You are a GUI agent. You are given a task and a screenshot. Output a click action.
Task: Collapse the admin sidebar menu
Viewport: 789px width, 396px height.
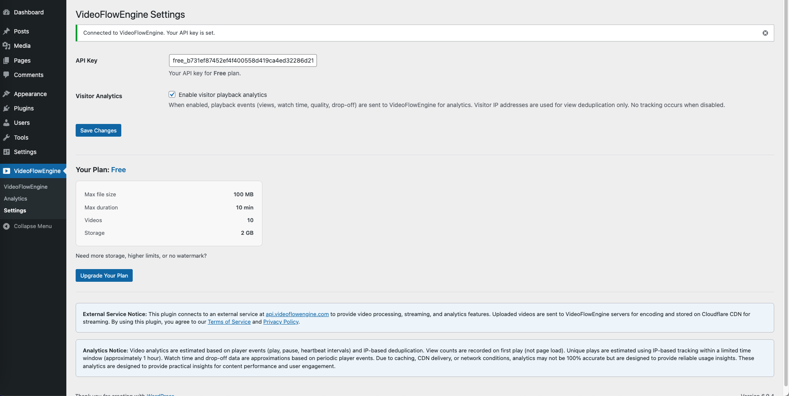(7, 226)
